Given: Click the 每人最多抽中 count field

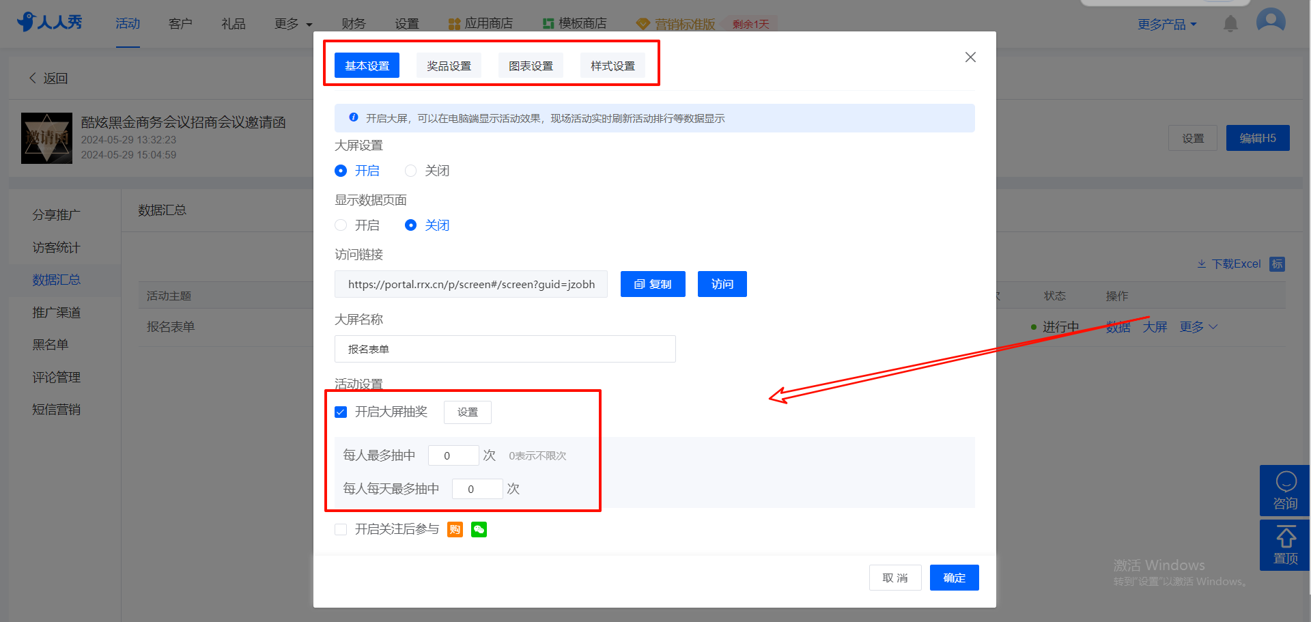Looking at the screenshot, I should 453,455.
